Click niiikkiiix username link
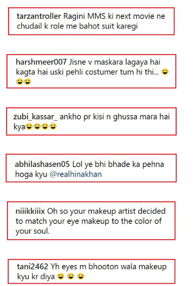Image resolution: width=196 pixels, height=286 pixels. pyautogui.click(x=30, y=211)
